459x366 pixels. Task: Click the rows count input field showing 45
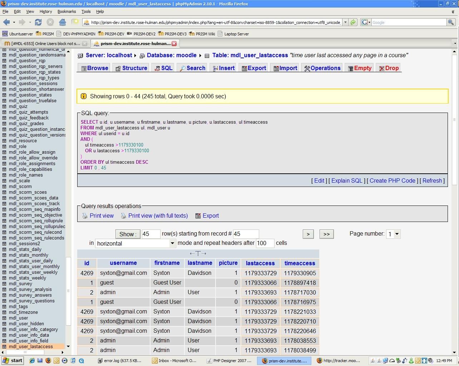[151, 234]
